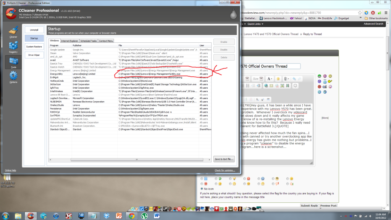Sort startup list by Publisher column

pyautogui.click(x=95, y=45)
